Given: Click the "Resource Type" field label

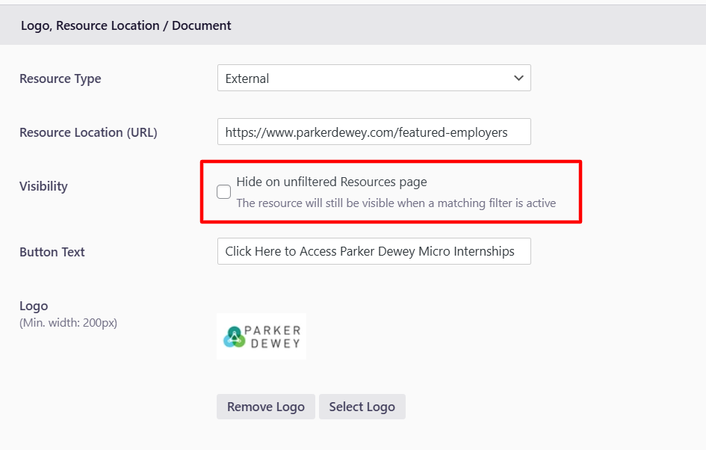Looking at the screenshot, I should [x=60, y=78].
